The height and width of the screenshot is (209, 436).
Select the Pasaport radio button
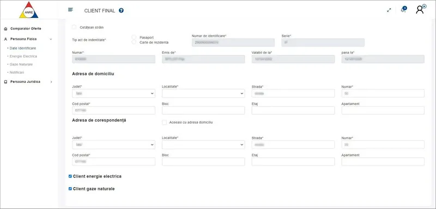tap(134, 37)
